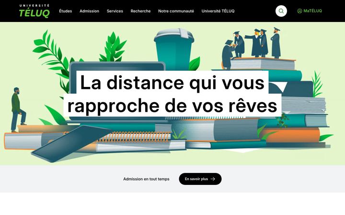Click the headline line rapproche de vos rêves
The width and height of the screenshot is (345, 215).
click(172, 105)
